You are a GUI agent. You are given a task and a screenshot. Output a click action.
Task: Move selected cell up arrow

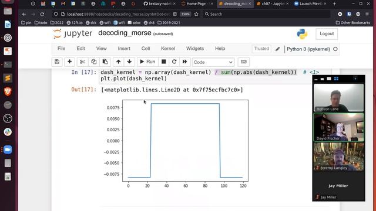[x=118, y=62]
